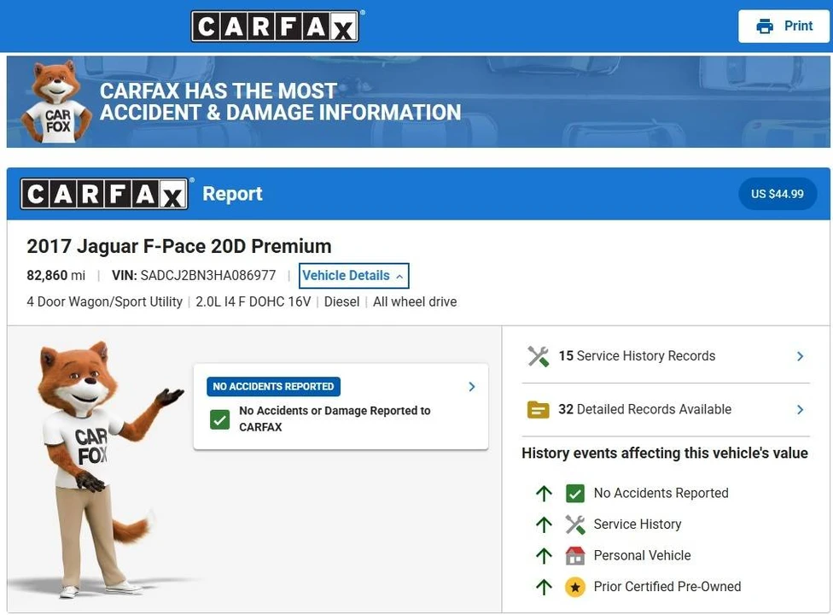This screenshot has height=615, width=833.
Task: Open 32 Detailed Records Available
Action: (x=666, y=410)
